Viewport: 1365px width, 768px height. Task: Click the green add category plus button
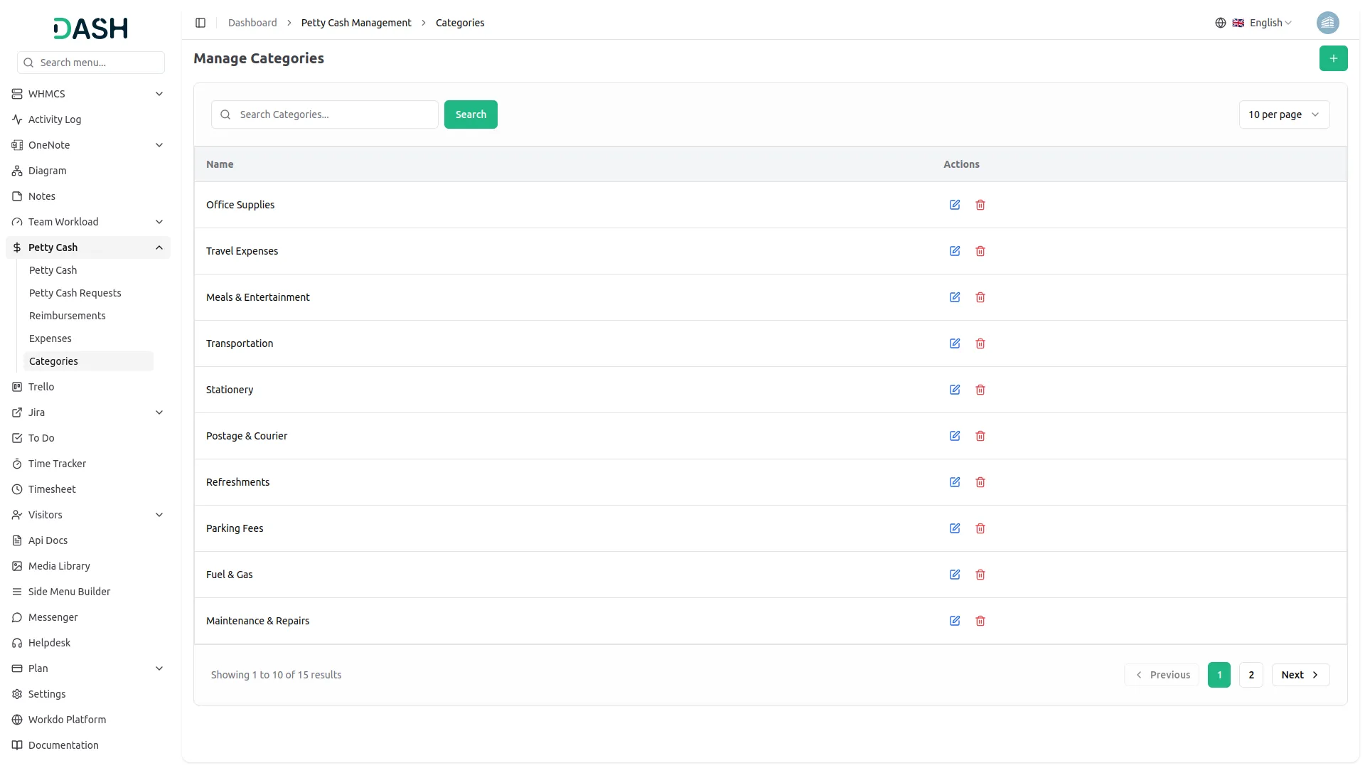pyautogui.click(x=1333, y=58)
